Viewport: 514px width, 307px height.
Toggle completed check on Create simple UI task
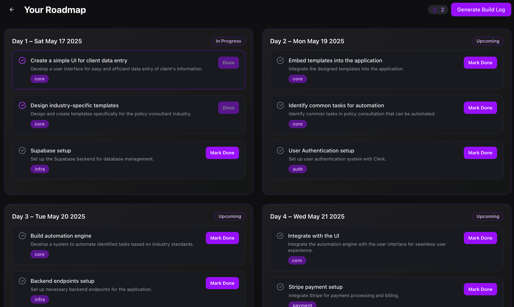22,61
